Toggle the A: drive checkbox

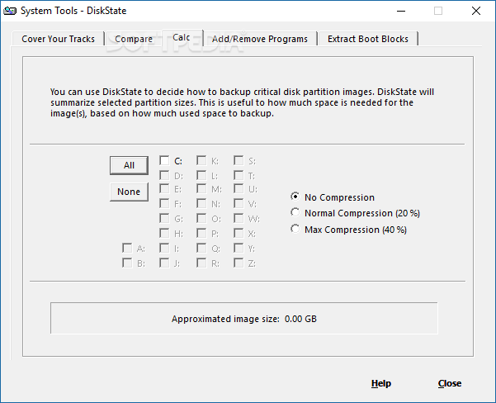[x=127, y=248]
